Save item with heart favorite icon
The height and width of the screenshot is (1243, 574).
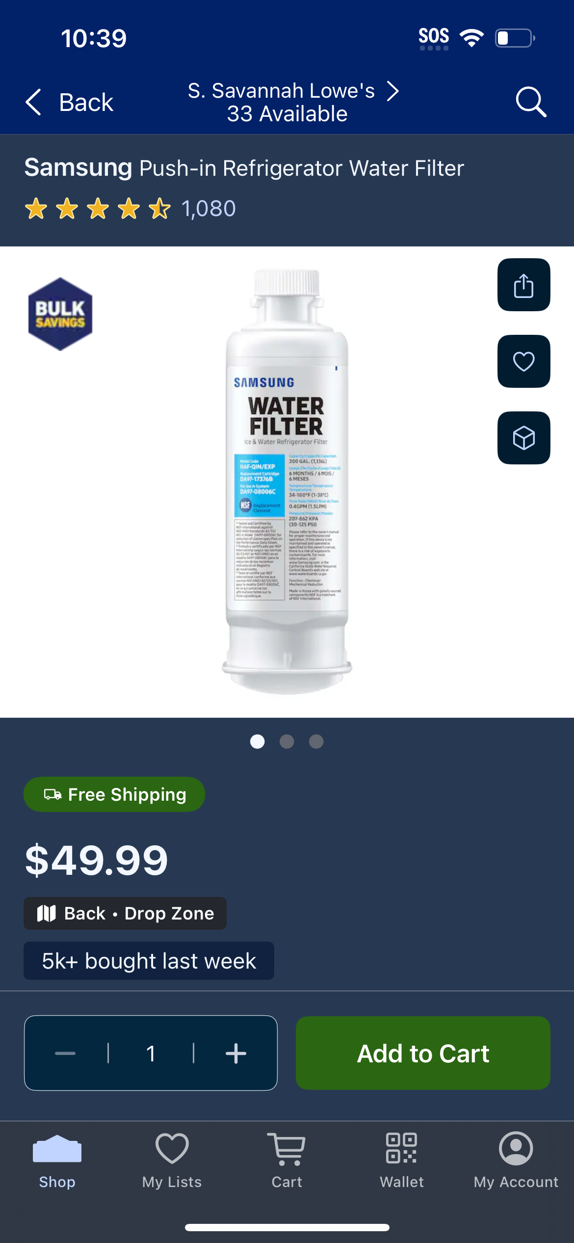[523, 361]
